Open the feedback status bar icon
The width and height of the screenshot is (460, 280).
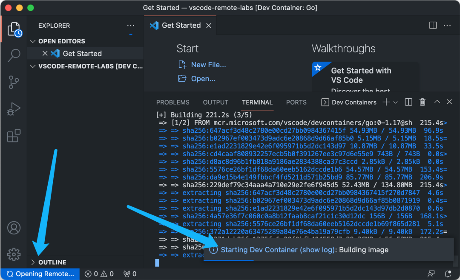click(x=431, y=274)
